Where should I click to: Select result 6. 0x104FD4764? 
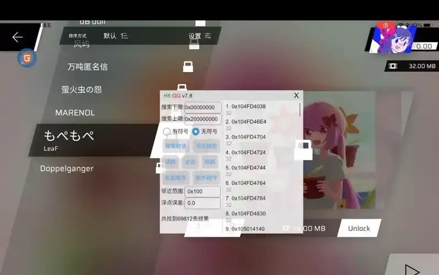(x=245, y=183)
